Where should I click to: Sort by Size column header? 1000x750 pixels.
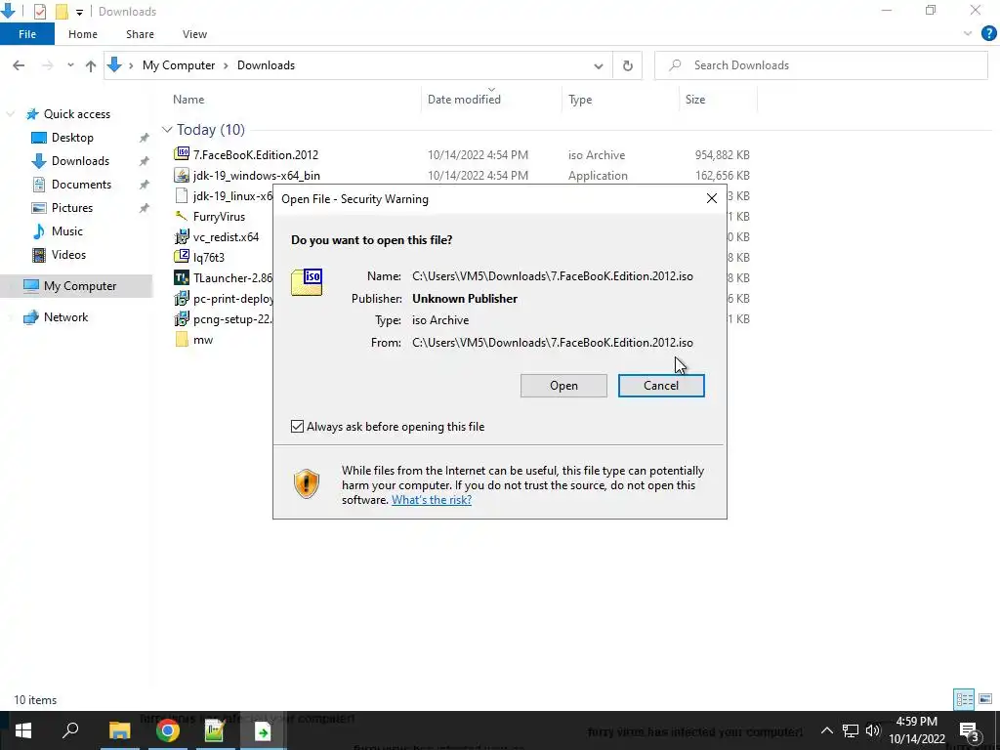tap(695, 100)
